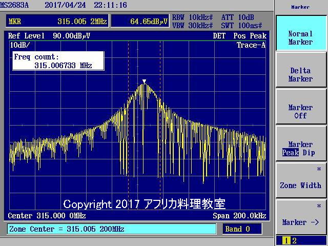Switch to softkey page 1
The height and width of the screenshot is (246, 328).
click(x=286, y=241)
